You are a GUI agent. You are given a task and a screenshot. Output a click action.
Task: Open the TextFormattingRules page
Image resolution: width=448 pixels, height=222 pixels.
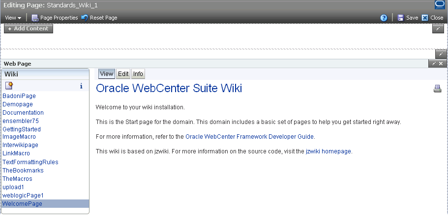tap(30, 162)
